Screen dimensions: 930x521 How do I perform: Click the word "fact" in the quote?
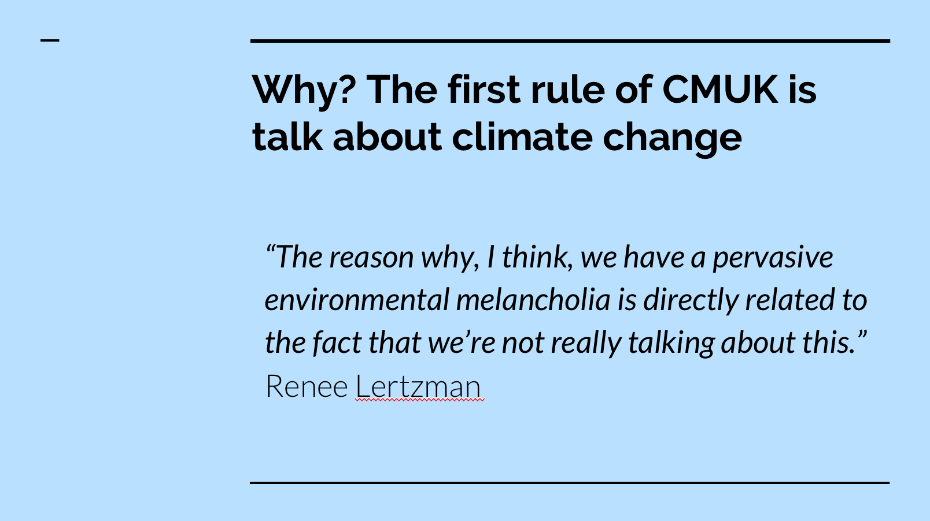tap(337, 343)
